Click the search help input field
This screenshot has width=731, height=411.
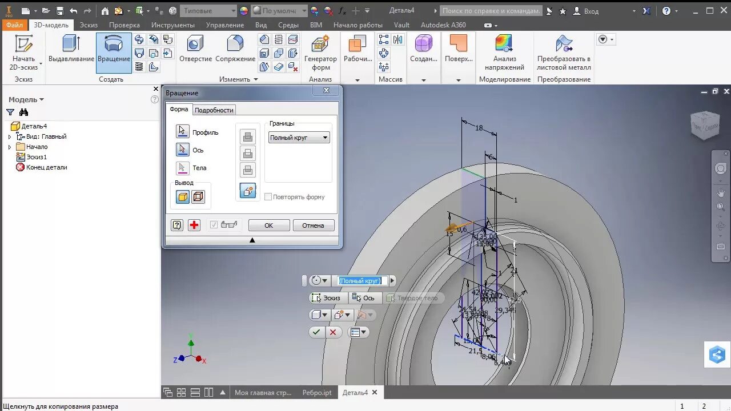coord(491,11)
